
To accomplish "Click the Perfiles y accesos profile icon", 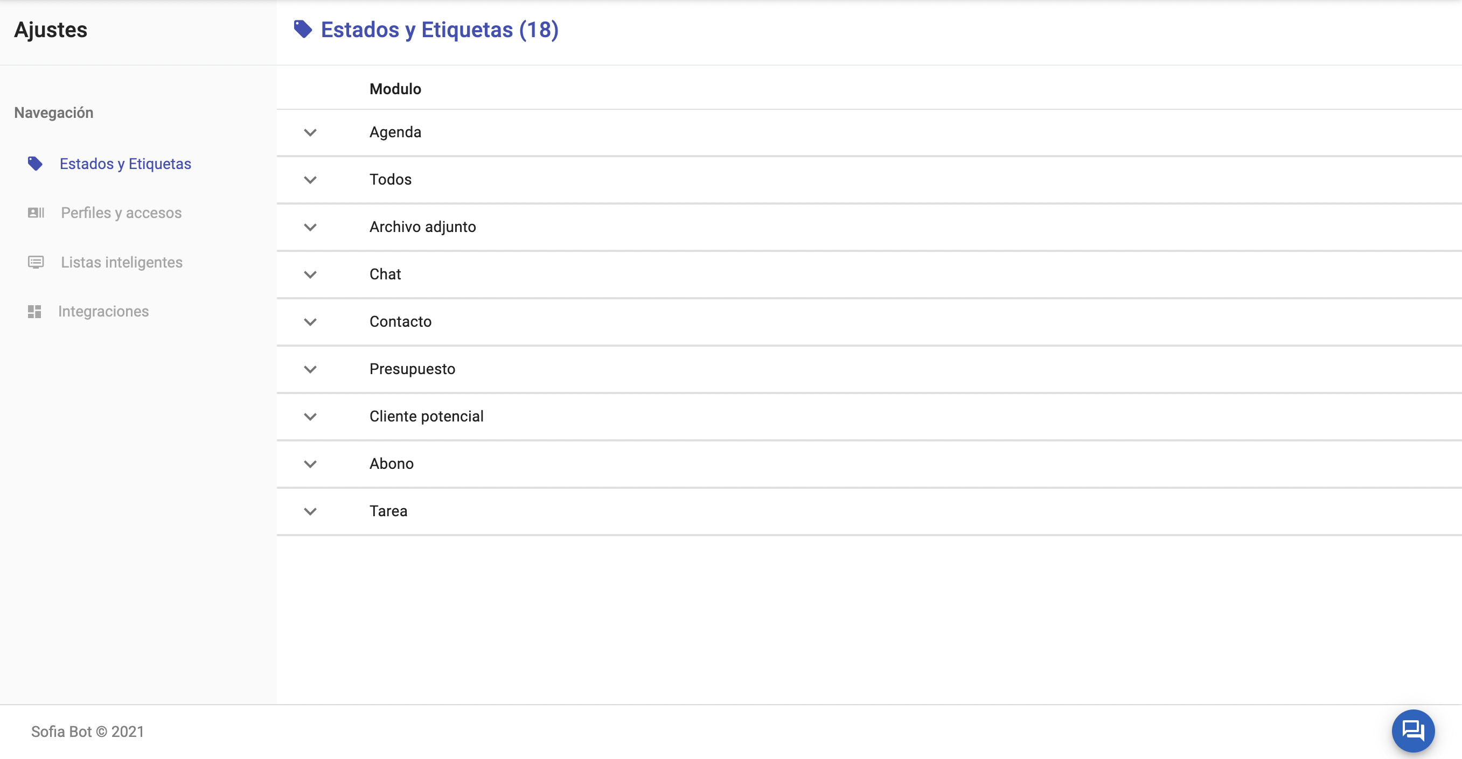I will tap(36, 213).
